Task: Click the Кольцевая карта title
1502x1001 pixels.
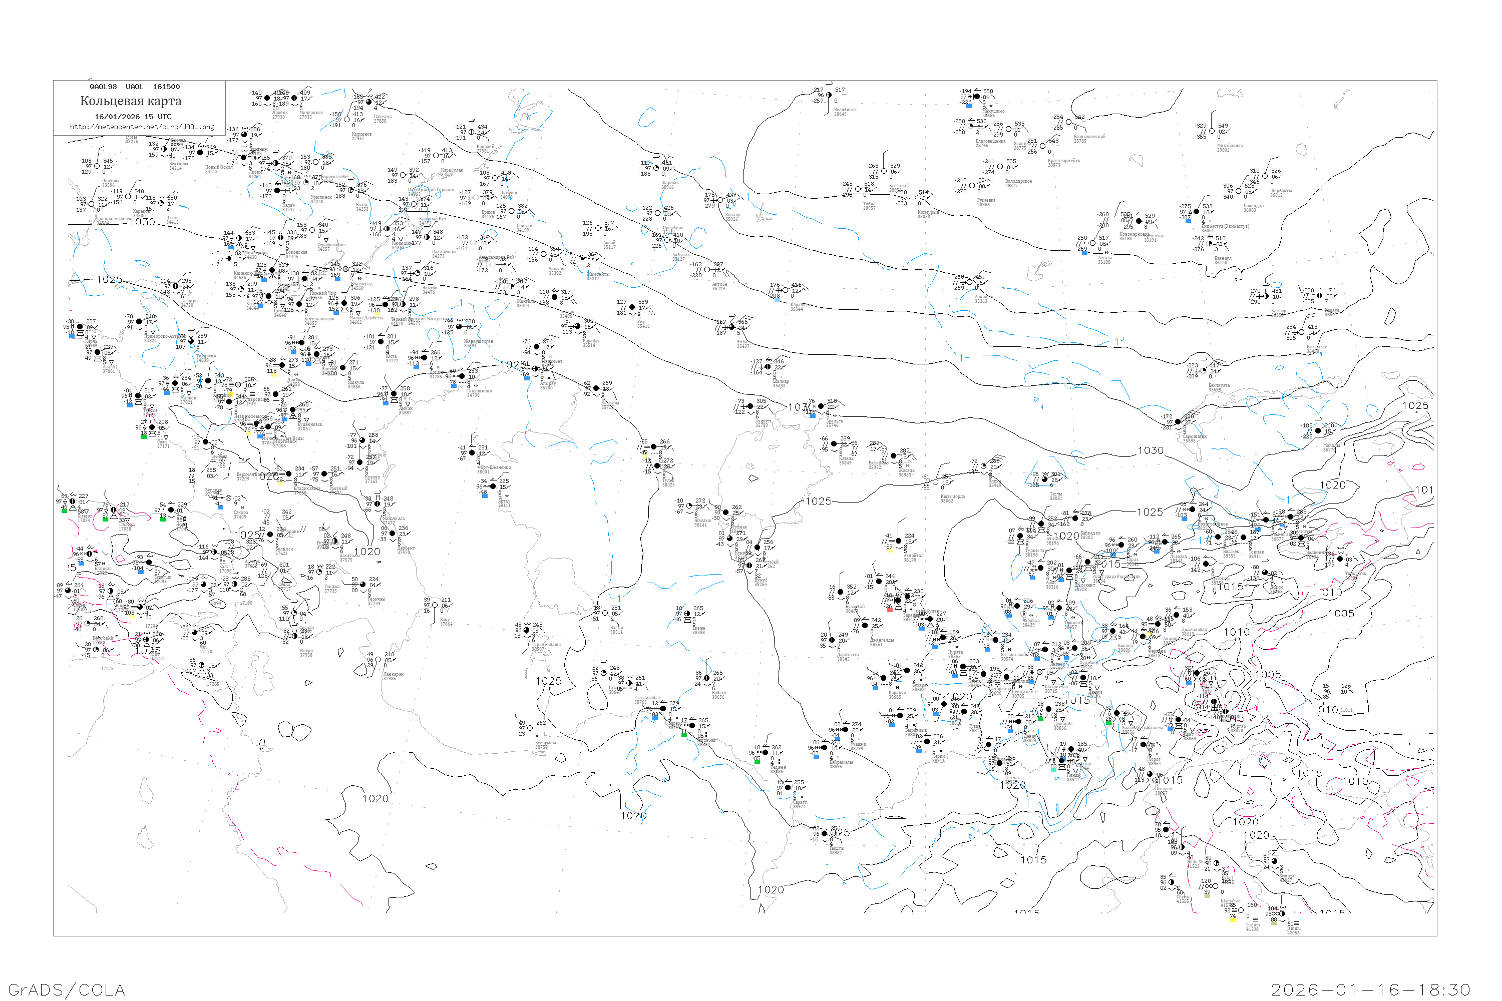Action: pyautogui.click(x=131, y=101)
